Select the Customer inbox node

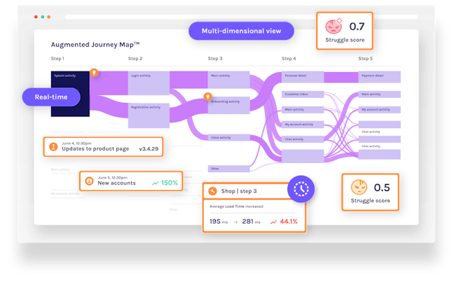click(x=303, y=94)
